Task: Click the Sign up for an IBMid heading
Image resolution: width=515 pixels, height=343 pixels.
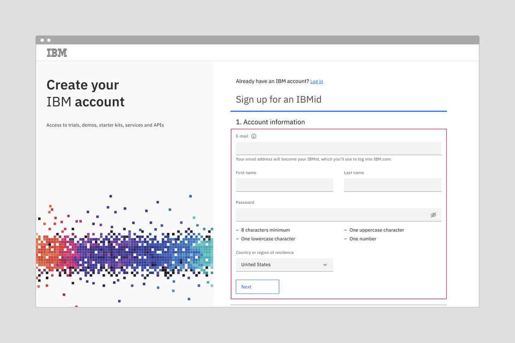Action: point(279,99)
